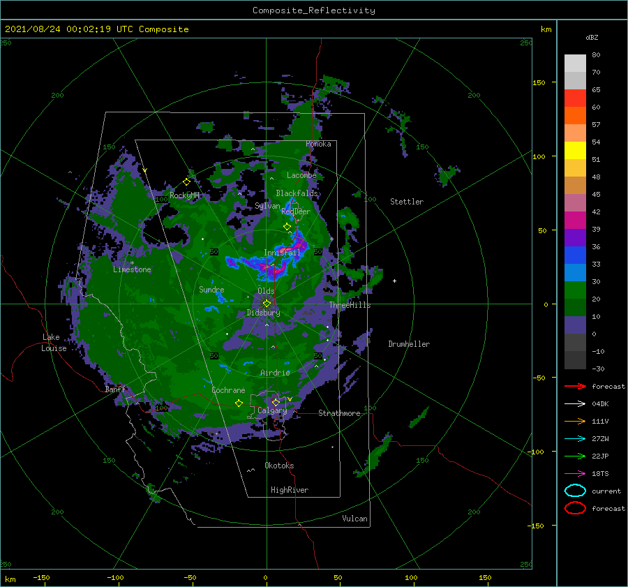Select the red 65 dBZ color swatch
Viewport: 628px width, 587px height.
click(575, 98)
